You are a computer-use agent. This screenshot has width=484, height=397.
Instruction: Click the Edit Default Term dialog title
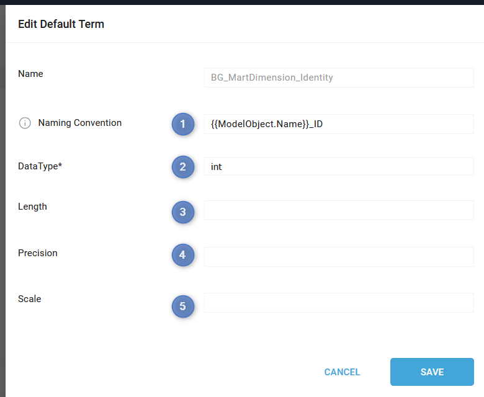tap(61, 24)
